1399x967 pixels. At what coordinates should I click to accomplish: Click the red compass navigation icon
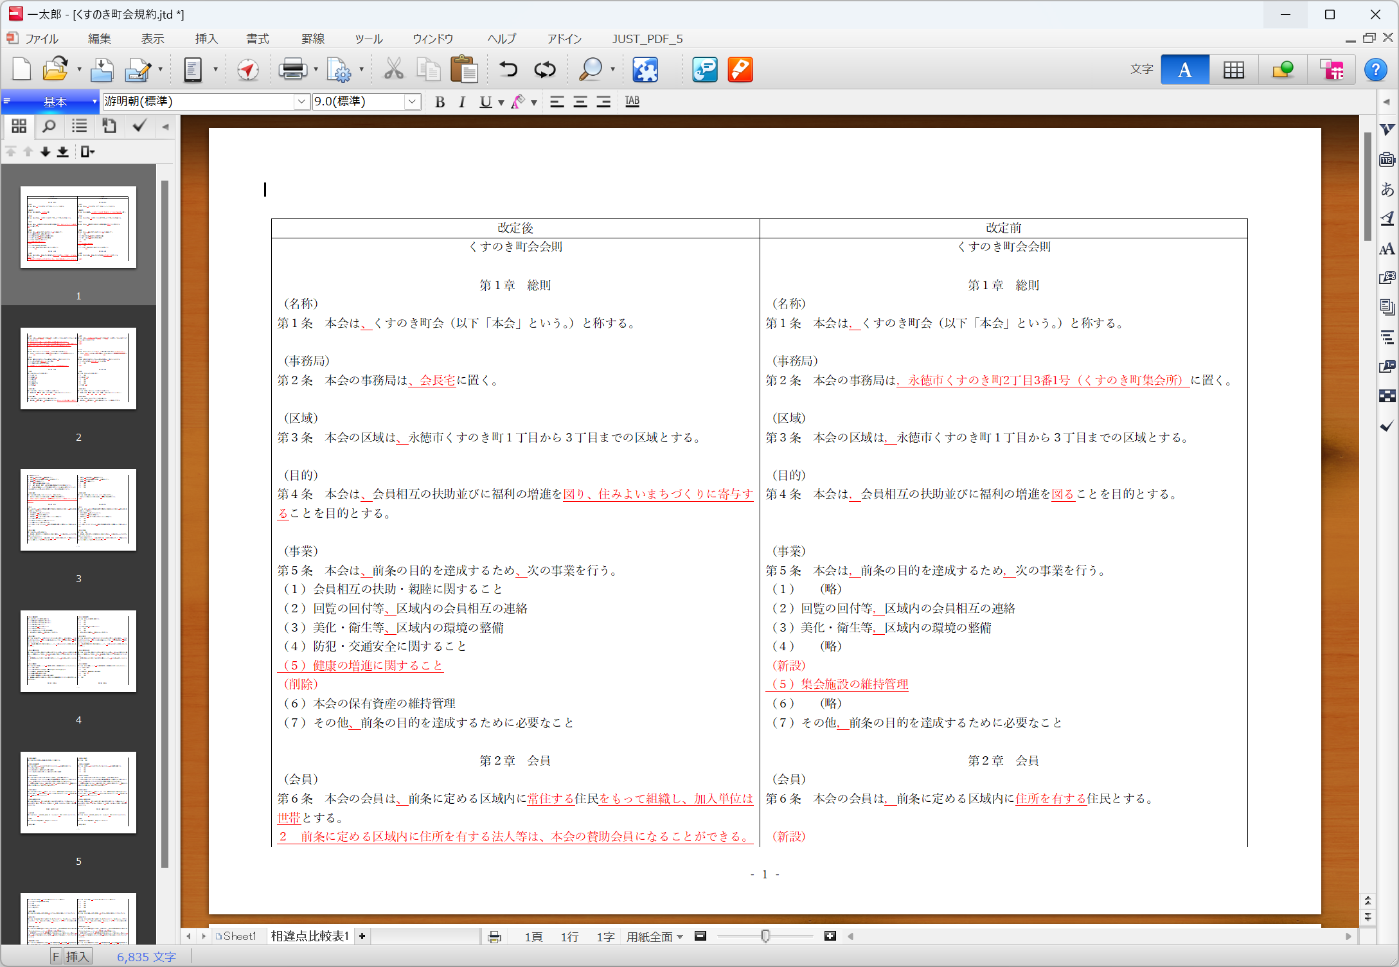tap(248, 69)
